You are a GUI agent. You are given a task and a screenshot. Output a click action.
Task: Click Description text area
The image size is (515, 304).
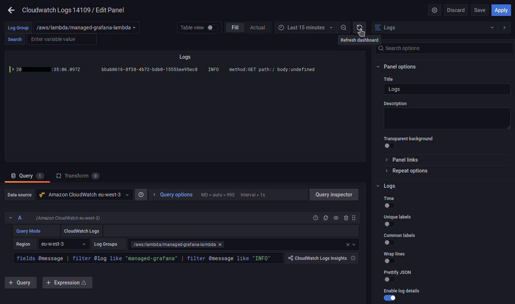447,118
